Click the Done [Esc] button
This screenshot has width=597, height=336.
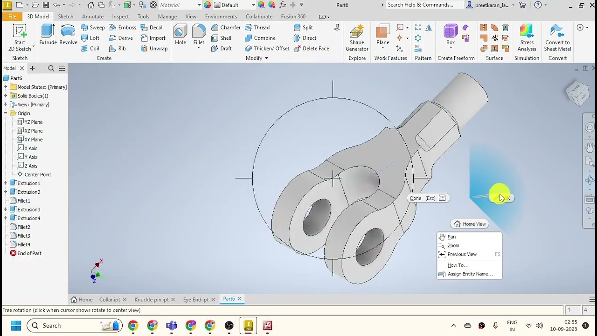(428, 198)
